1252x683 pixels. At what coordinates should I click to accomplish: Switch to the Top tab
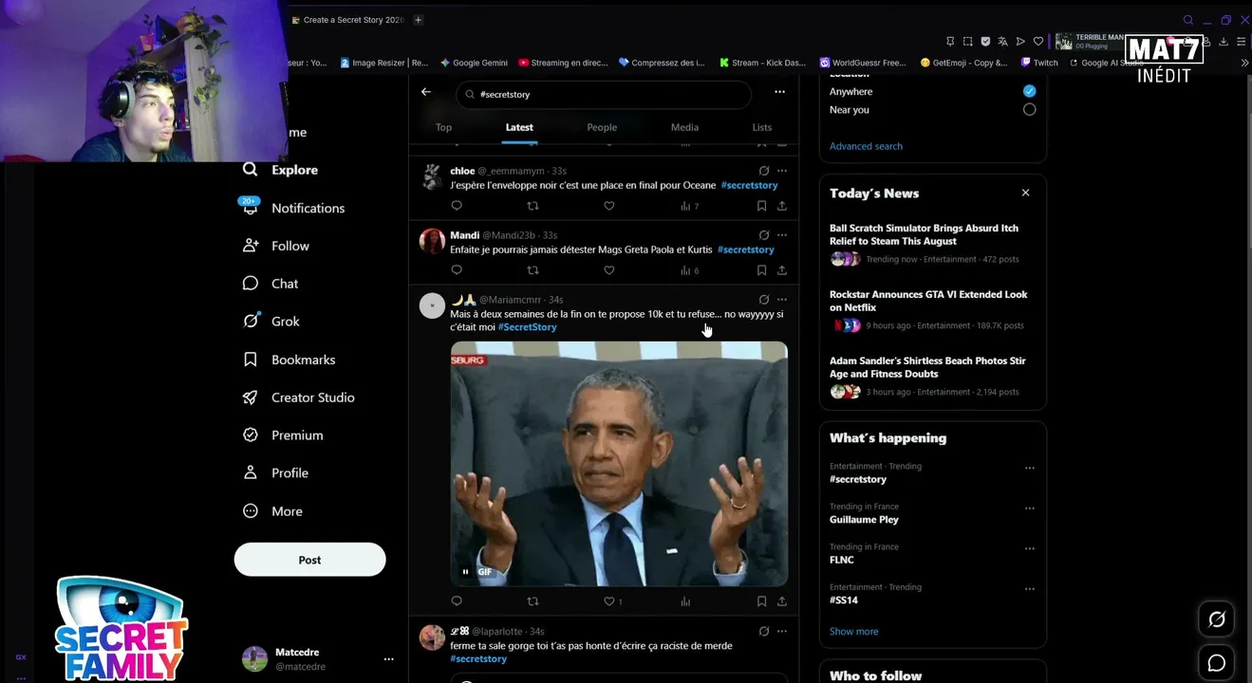443,127
